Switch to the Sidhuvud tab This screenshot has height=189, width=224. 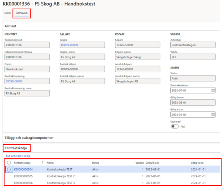[21, 13]
